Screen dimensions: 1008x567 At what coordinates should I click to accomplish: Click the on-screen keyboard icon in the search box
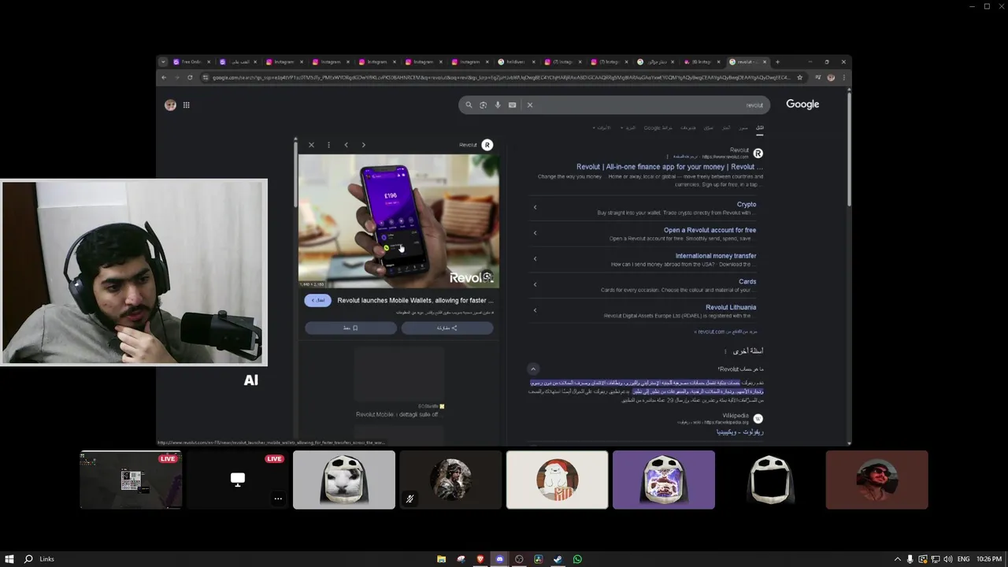(x=512, y=105)
